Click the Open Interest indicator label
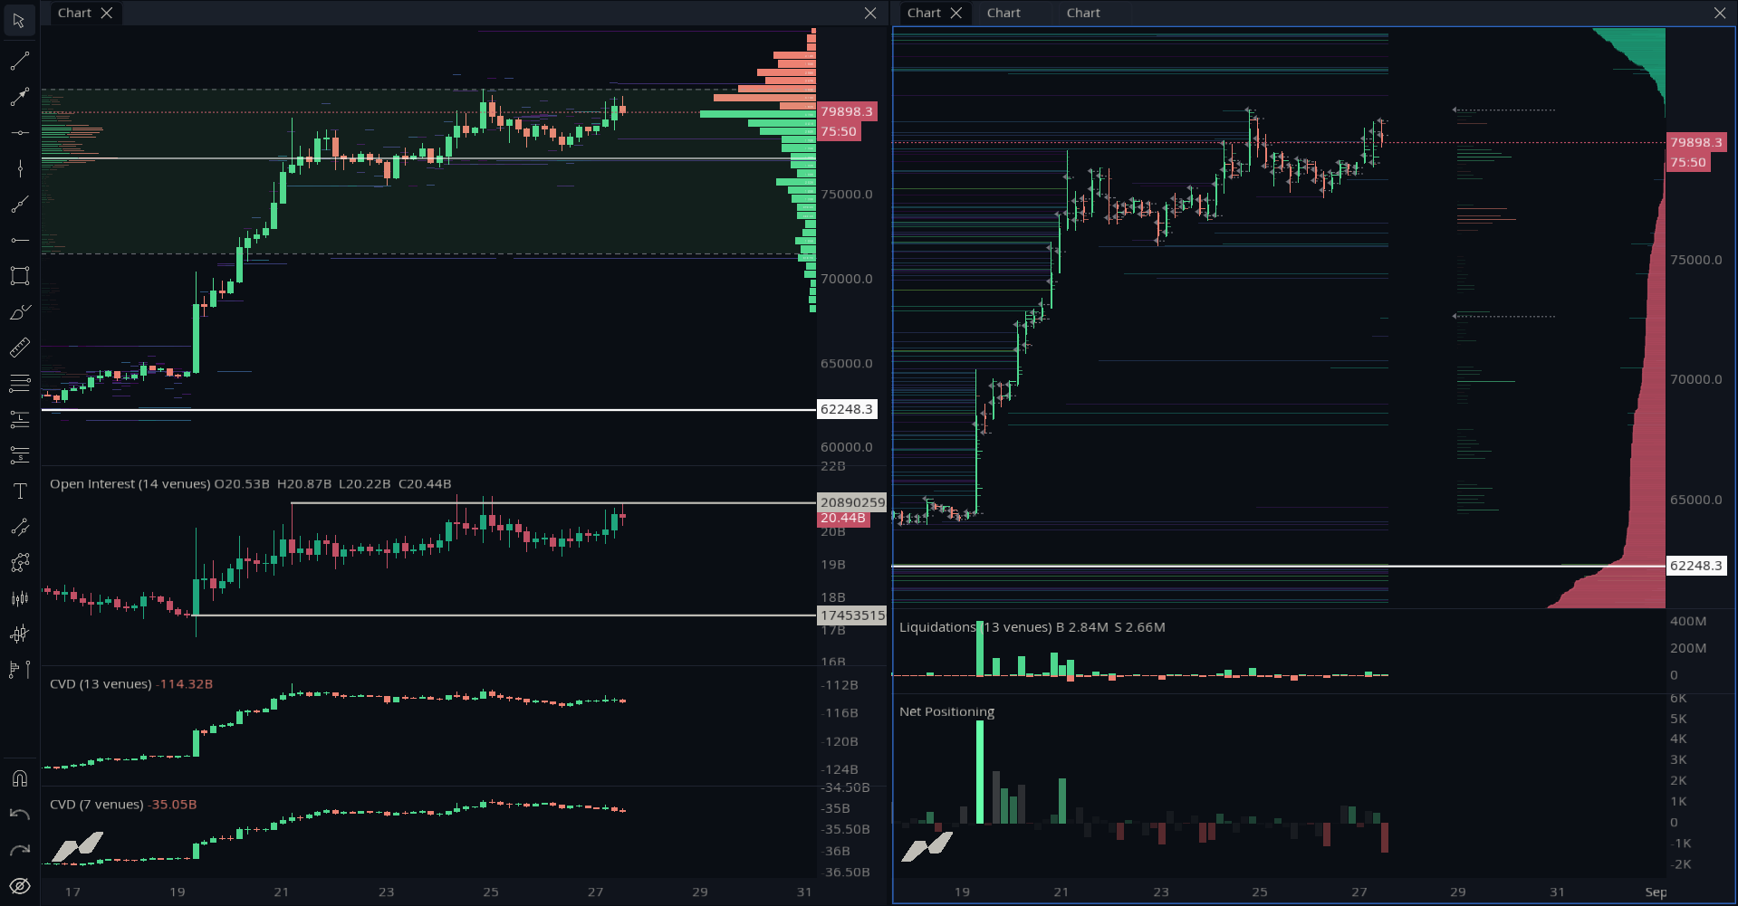 pyautogui.click(x=130, y=484)
